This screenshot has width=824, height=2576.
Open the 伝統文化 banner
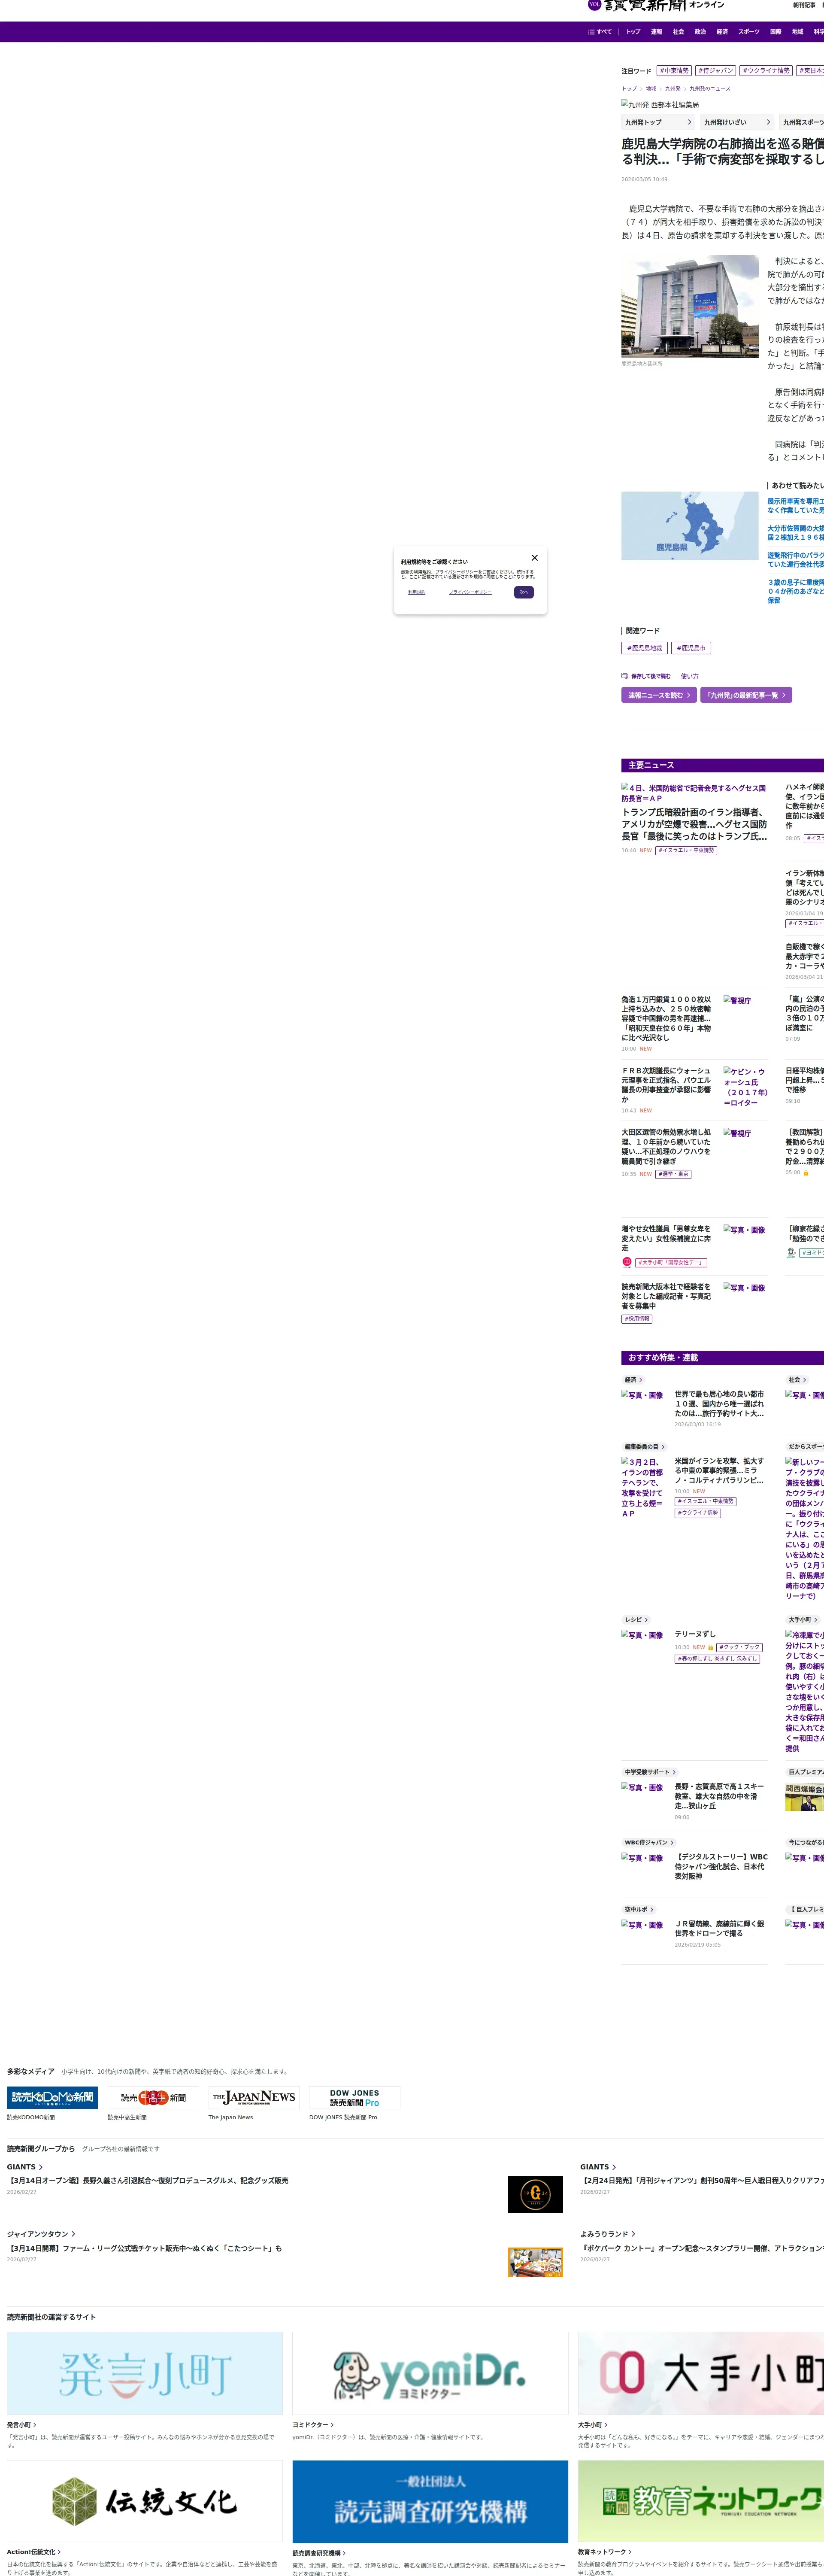[145, 2501]
